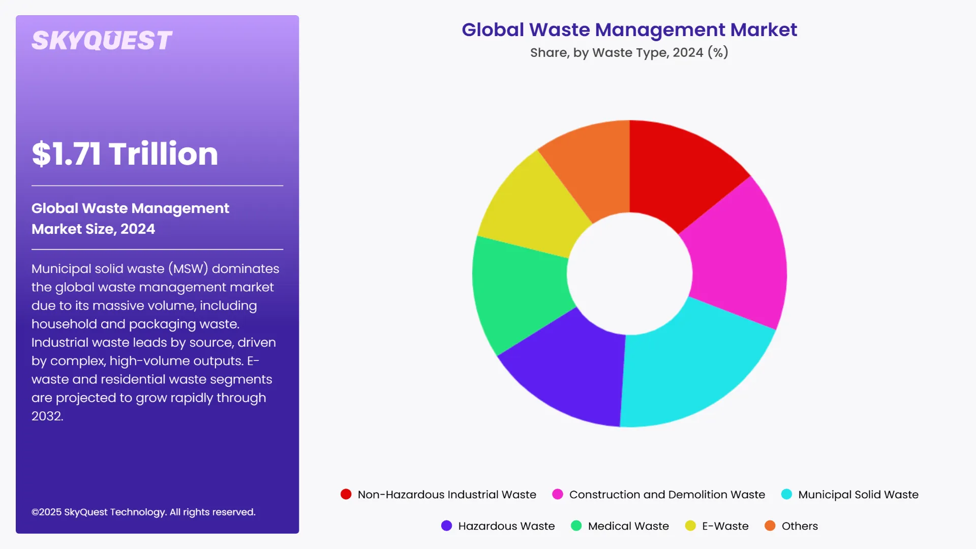Click the $1.71 Trillion figure
The height and width of the screenshot is (549, 976).
[124, 154]
